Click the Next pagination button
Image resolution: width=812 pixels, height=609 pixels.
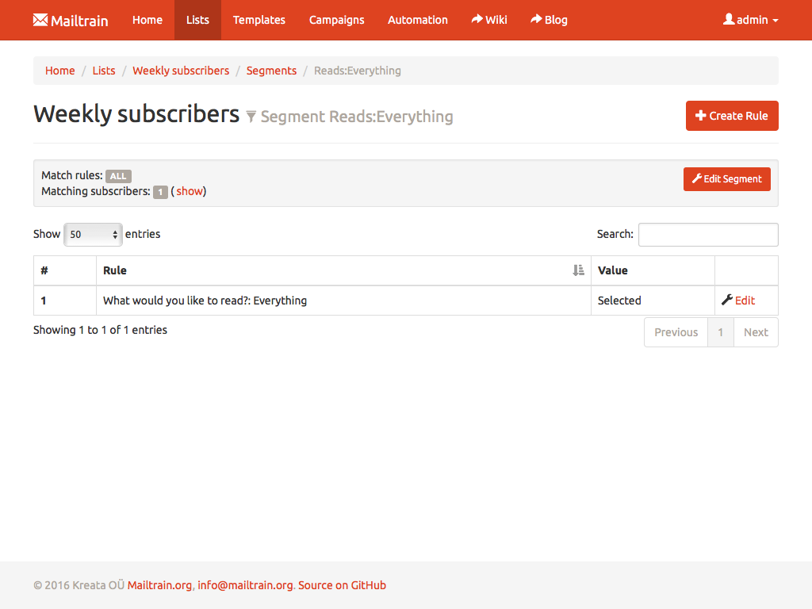[755, 332]
